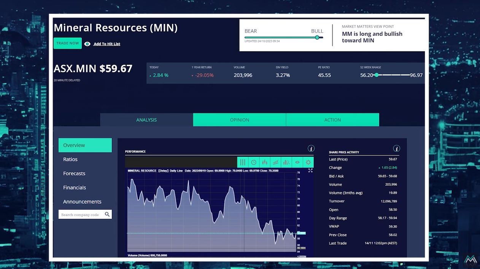Switch to the ANALYSIS tab
This screenshot has width=480, height=269.
click(x=146, y=120)
